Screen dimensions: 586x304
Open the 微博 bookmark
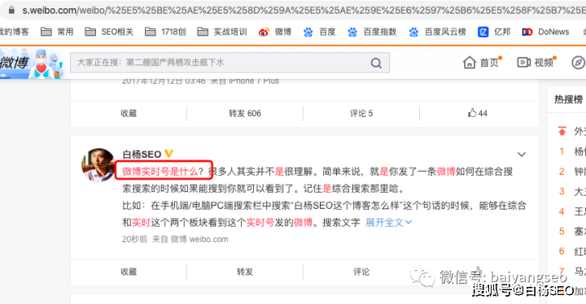coord(275,33)
